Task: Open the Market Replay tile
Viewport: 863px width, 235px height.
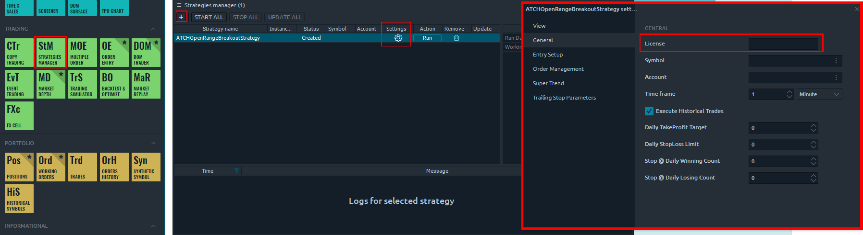Action: (x=146, y=84)
